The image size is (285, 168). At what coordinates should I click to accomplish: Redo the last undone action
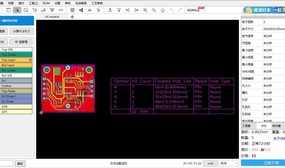click(x=180, y=10)
